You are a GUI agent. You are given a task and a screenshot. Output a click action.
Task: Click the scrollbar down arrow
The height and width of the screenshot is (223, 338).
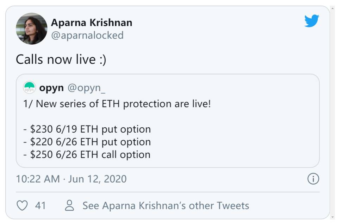(333, 217)
